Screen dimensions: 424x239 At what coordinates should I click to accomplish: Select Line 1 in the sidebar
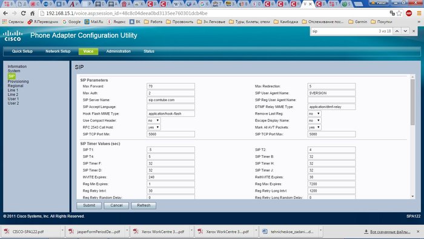[13, 90]
